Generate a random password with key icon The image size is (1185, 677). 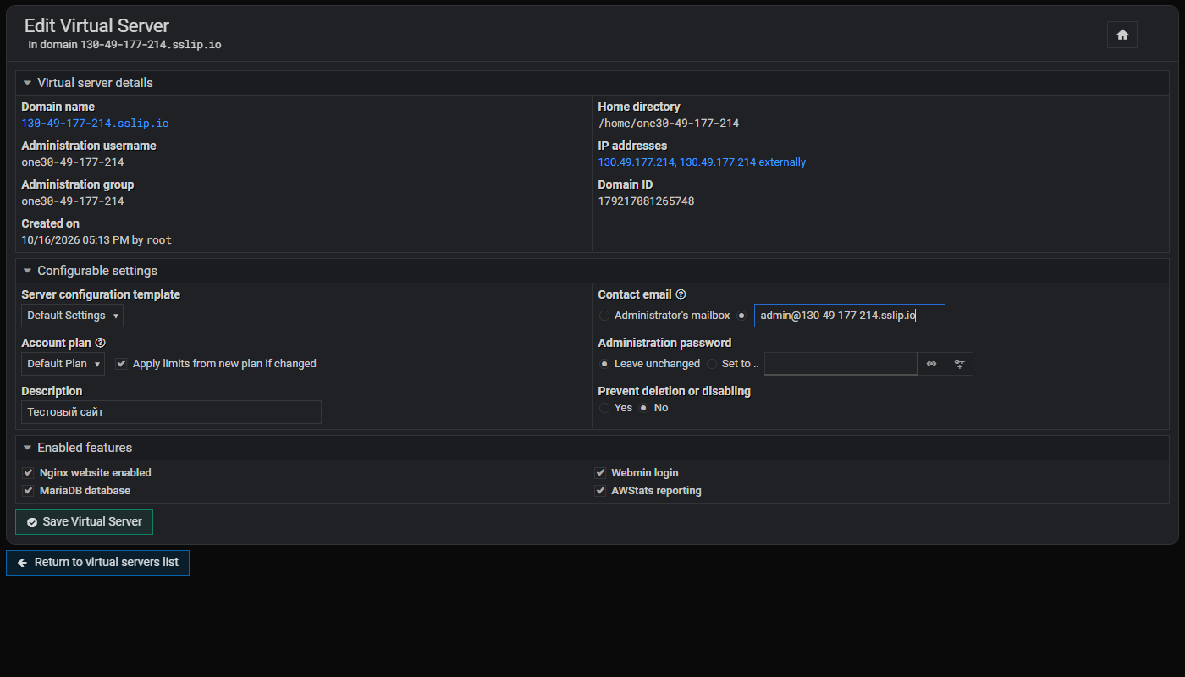pos(959,364)
